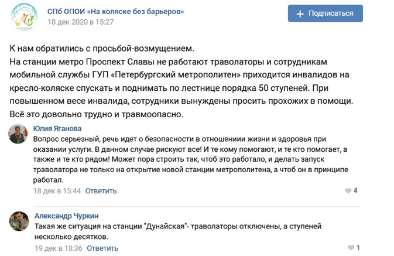The width and height of the screenshot is (394, 256).
Task: Click the group logo avatar
Action: tap(25, 17)
